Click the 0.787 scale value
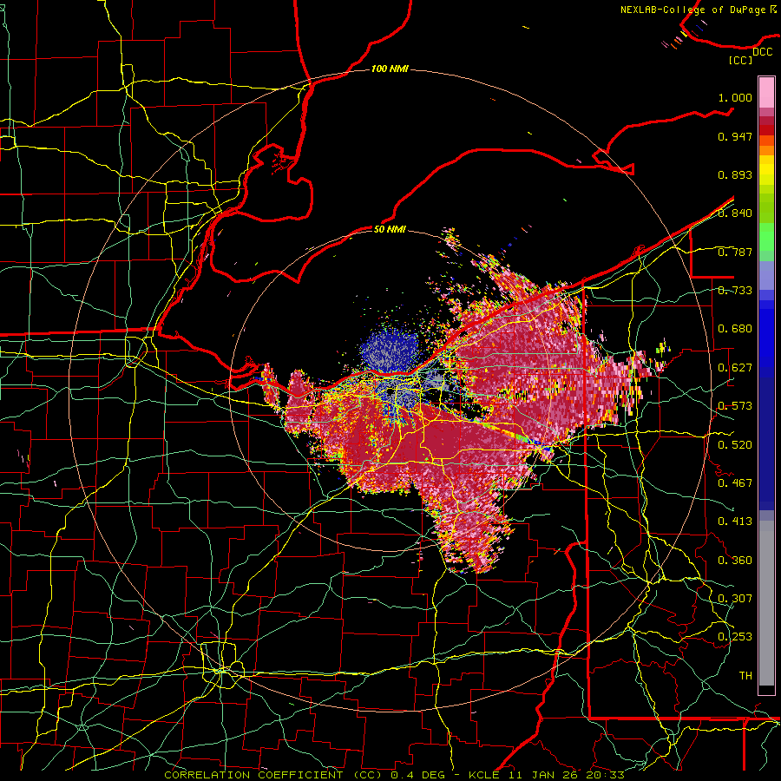 [x=735, y=252]
